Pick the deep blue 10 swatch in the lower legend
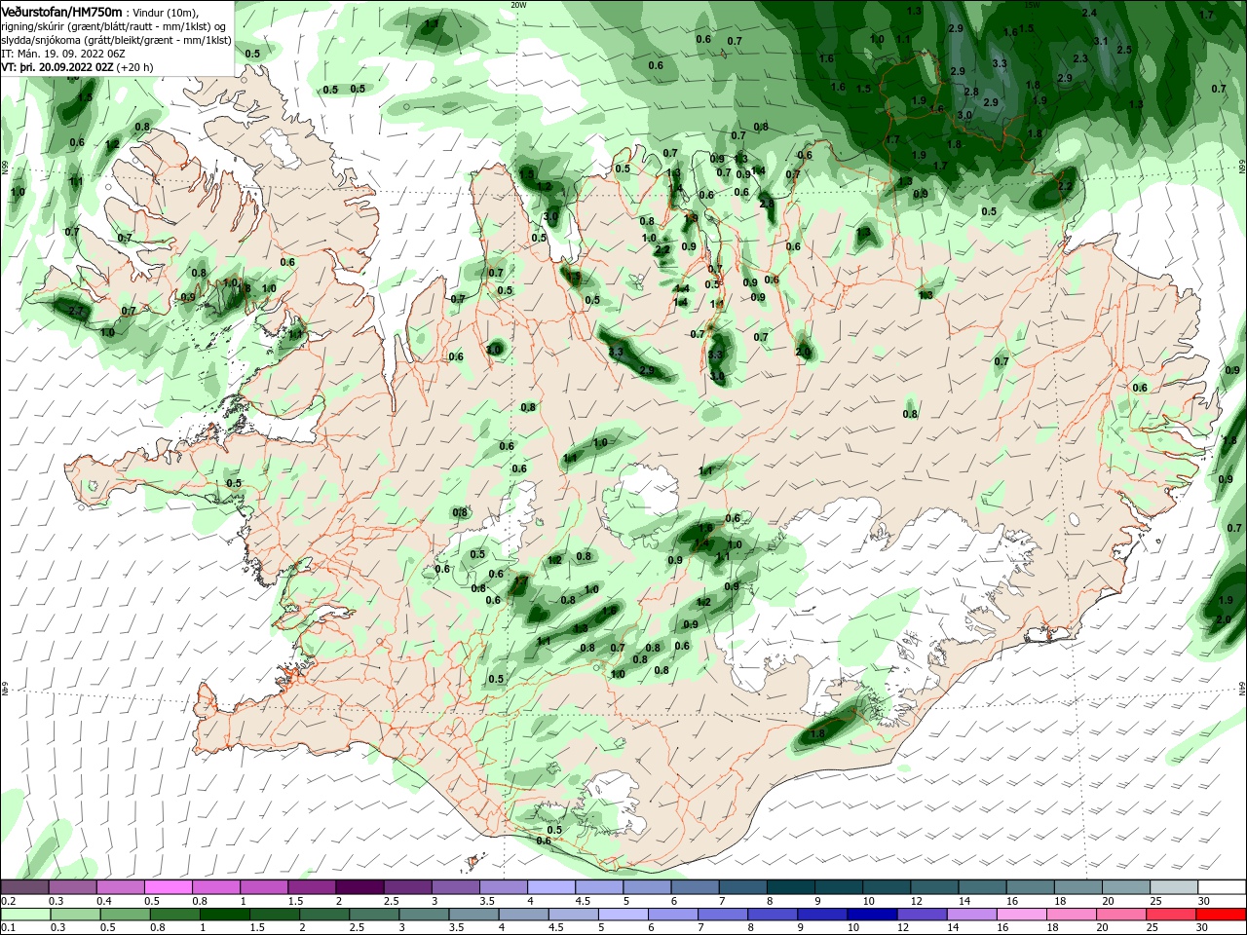 point(872,915)
